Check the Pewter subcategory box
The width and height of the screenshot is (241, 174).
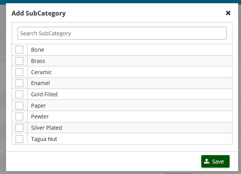pos(19,117)
